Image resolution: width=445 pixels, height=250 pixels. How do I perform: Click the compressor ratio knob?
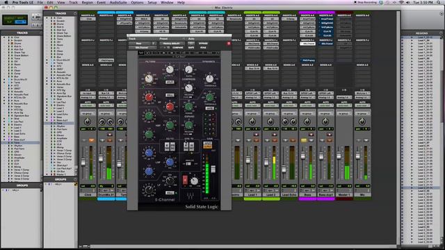pyautogui.click(x=188, y=69)
